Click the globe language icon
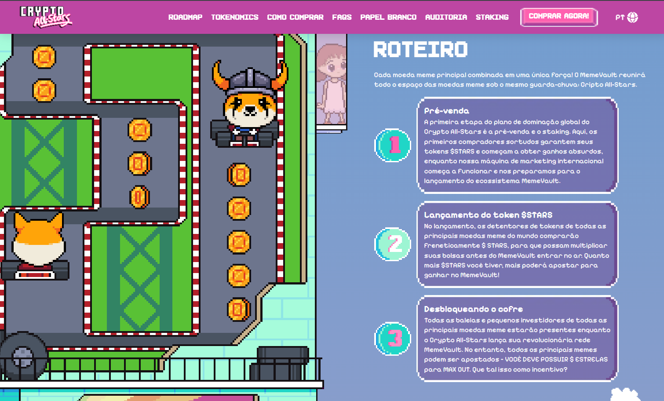 coord(633,17)
